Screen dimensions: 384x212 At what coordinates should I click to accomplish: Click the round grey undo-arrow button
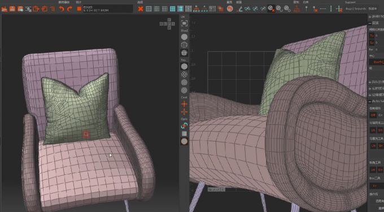(229, 9)
